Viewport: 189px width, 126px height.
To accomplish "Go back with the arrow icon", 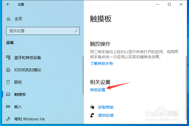I will pyautogui.click(x=8, y=4).
